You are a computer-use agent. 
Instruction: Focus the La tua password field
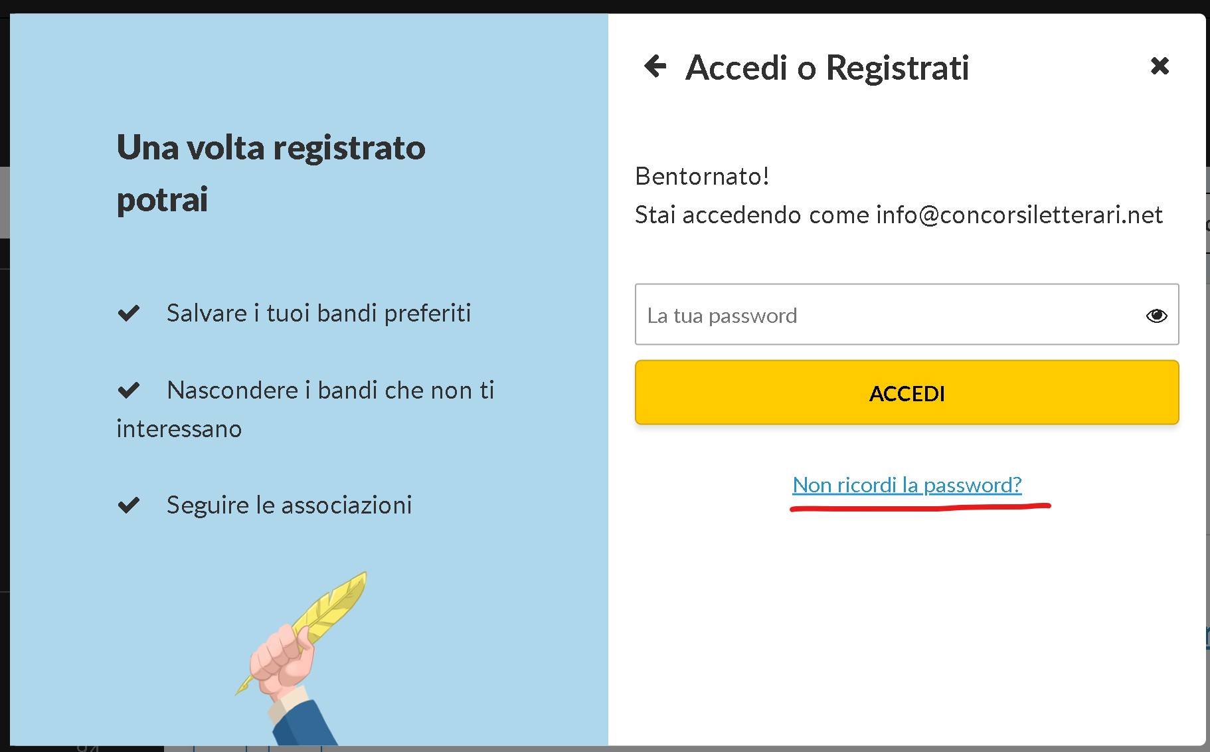890,315
